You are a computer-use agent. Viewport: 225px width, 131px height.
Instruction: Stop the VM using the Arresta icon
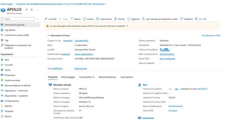[x=85, y=19]
